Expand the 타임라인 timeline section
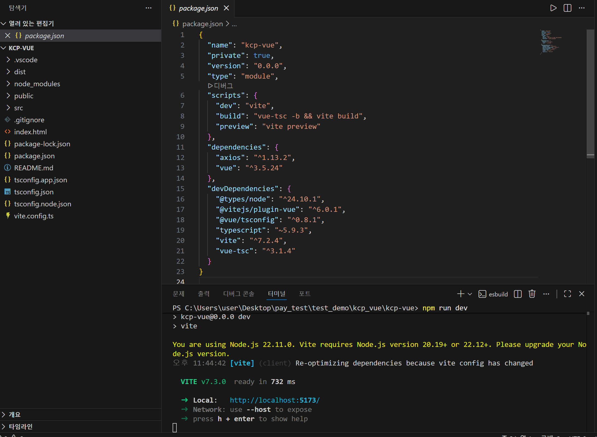The image size is (597, 437). pyautogui.click(x=20, y=426)
